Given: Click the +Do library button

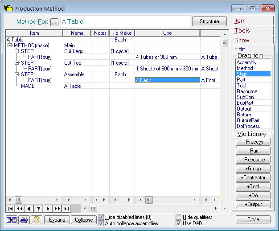Looking at the screenshot, I should tap(253, 195).
